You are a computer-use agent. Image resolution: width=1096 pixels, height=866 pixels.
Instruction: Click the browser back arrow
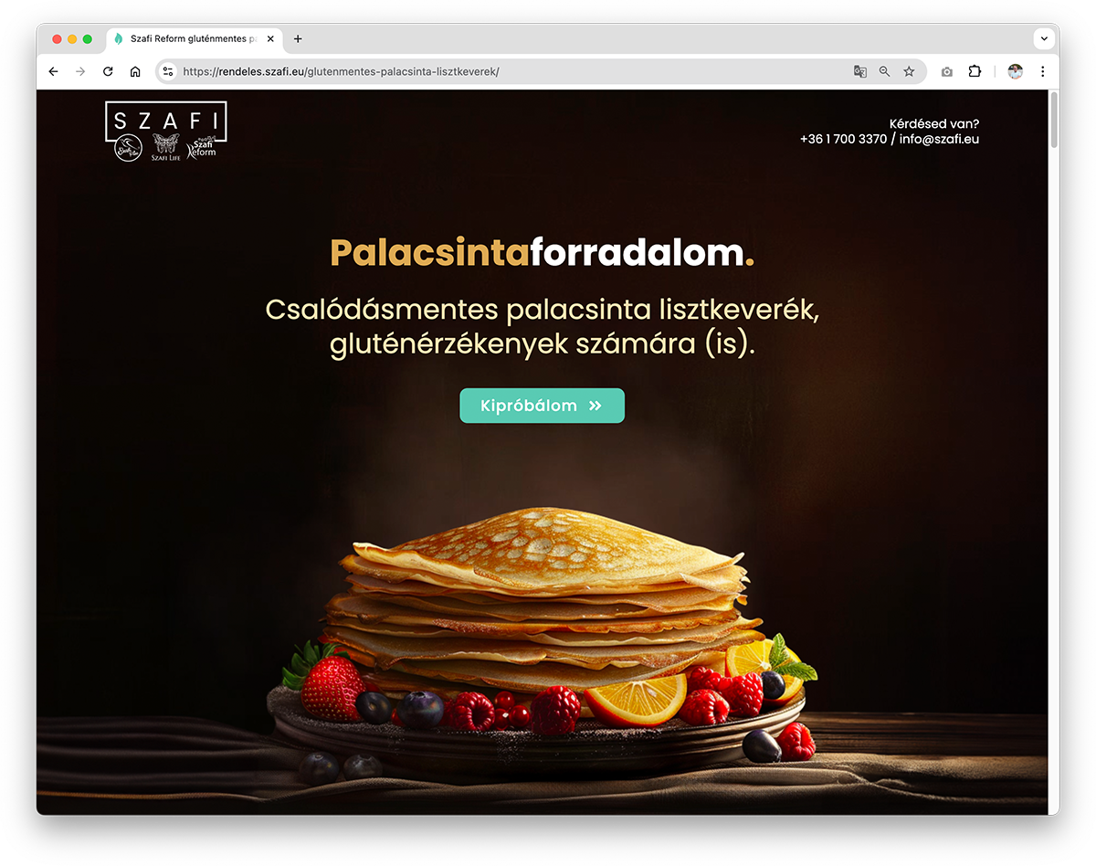pos(53,71)
